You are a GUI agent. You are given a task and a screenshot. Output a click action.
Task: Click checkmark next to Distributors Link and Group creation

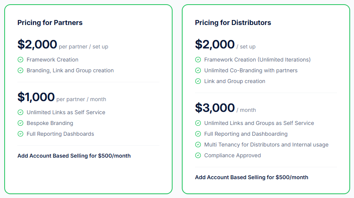click(198, 81)
